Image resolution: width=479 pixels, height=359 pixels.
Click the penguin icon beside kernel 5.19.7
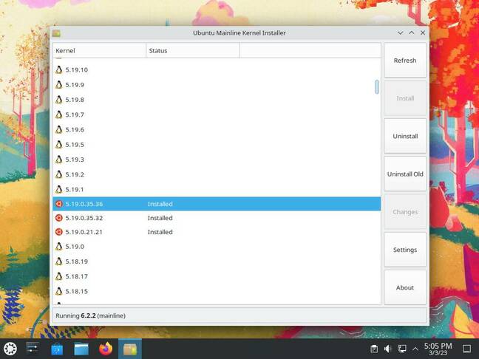click(59, 114)
